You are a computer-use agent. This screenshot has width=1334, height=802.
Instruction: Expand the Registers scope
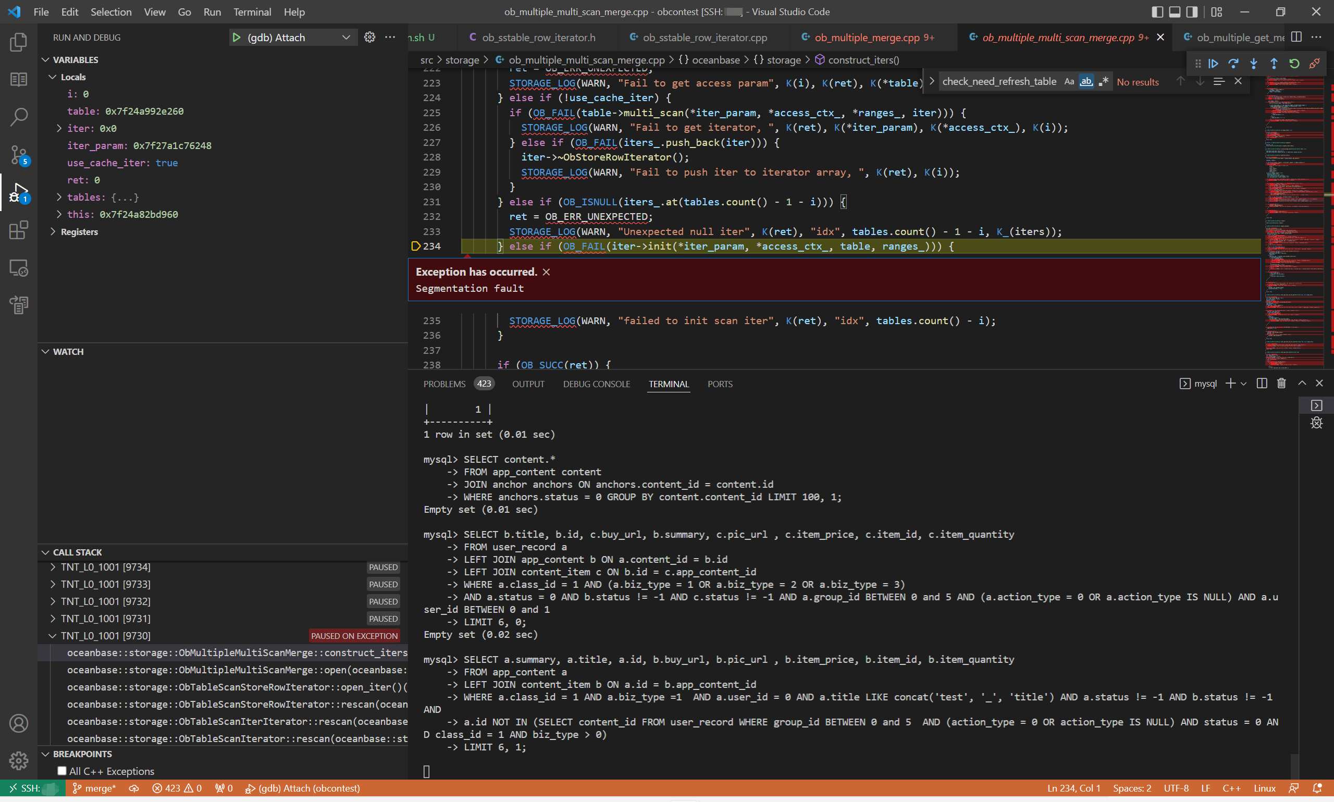click(53, 231)
